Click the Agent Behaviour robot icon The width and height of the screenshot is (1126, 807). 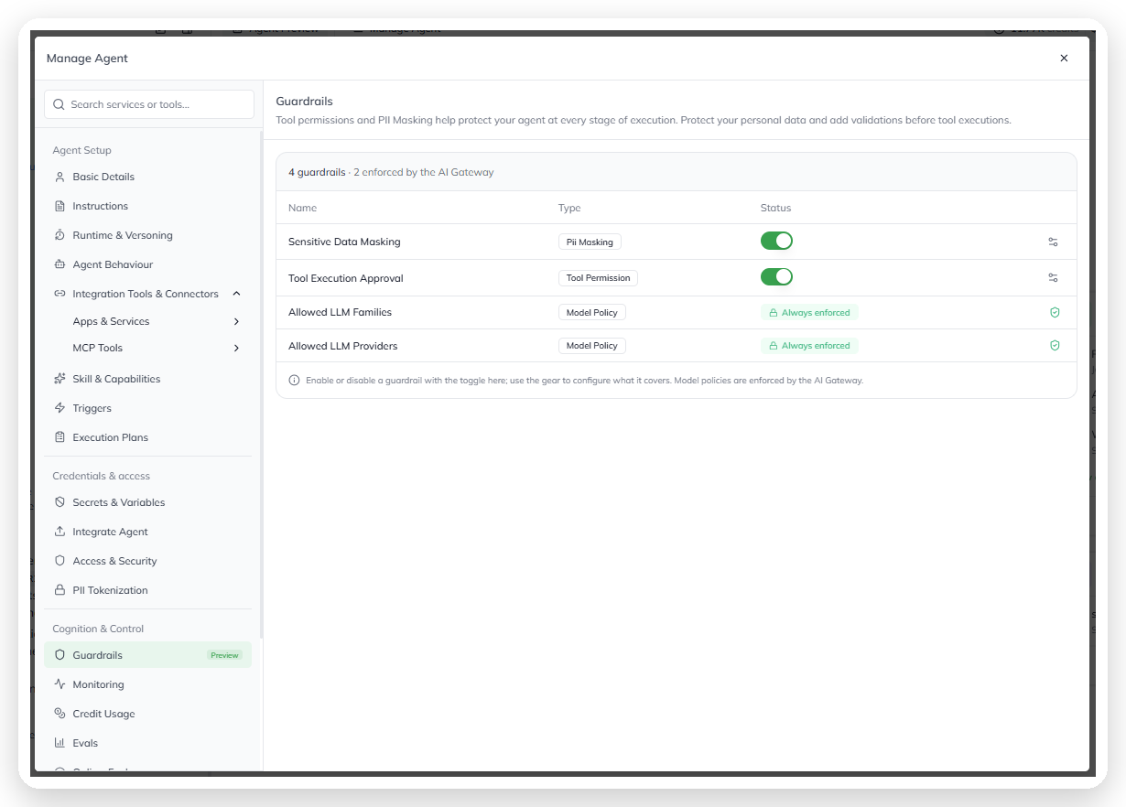[x=60, y=264]
